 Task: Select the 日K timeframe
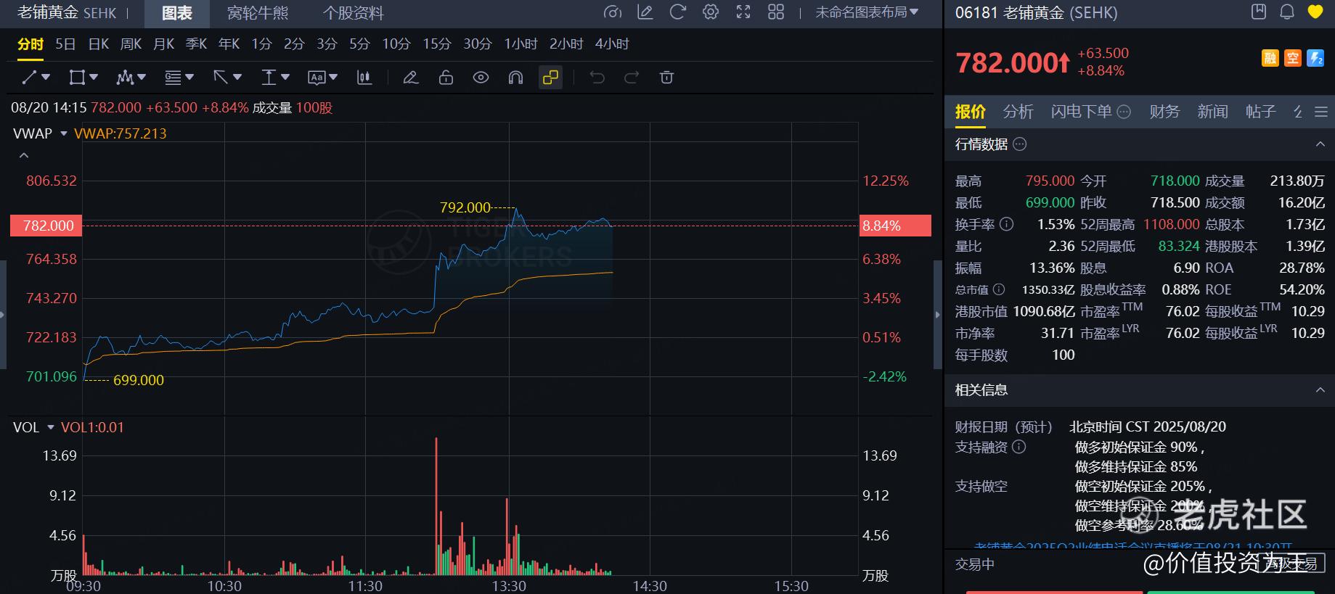pos(99,44)
